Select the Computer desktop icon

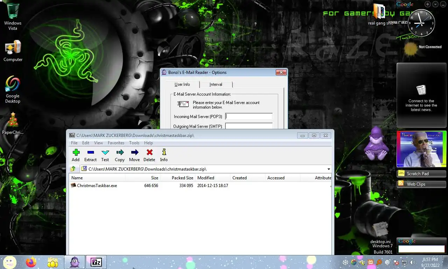pyautogui.click(x=13, y=51)
